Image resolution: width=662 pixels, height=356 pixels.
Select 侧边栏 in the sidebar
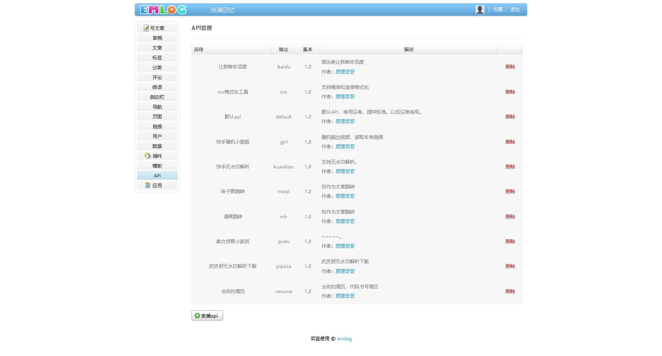point(157,97)
